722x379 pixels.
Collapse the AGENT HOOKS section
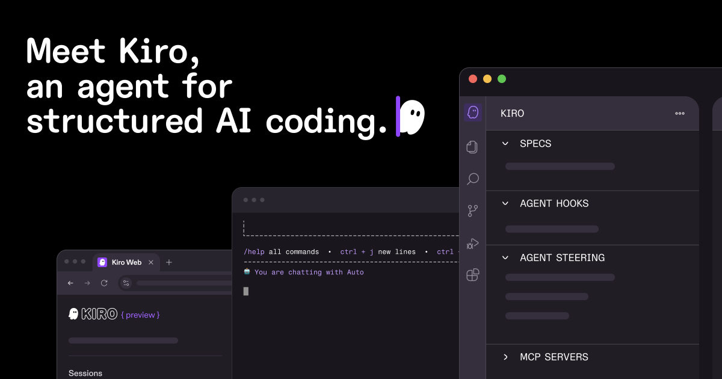[505, 203]
